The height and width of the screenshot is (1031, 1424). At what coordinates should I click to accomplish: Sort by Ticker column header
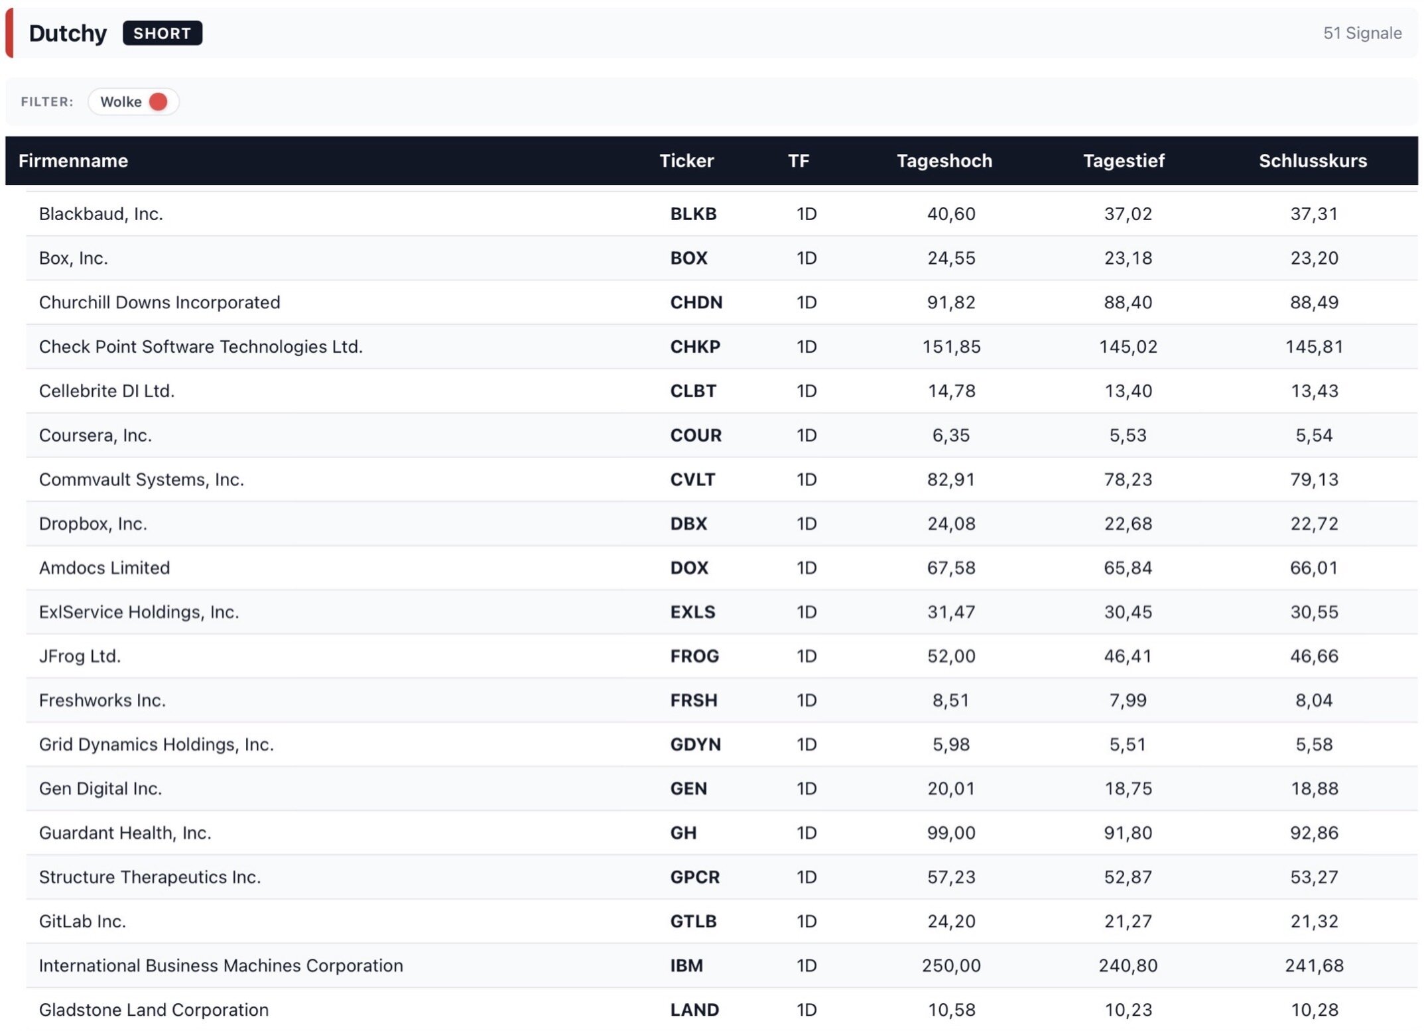tap(686, 160)
